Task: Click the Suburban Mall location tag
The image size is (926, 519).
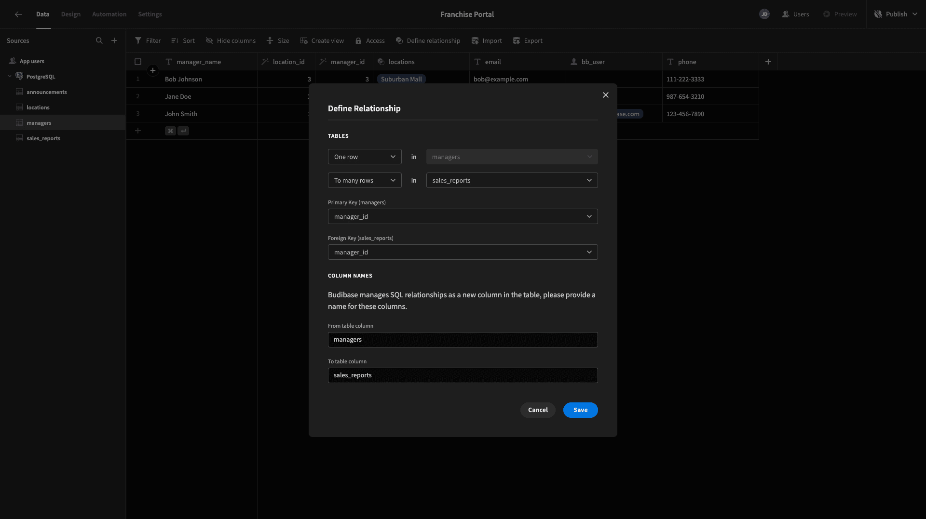Action: (401, 79)
